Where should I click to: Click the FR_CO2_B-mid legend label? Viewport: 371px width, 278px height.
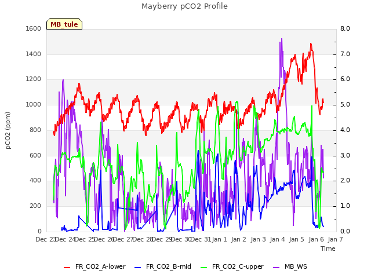click(169, 266)
